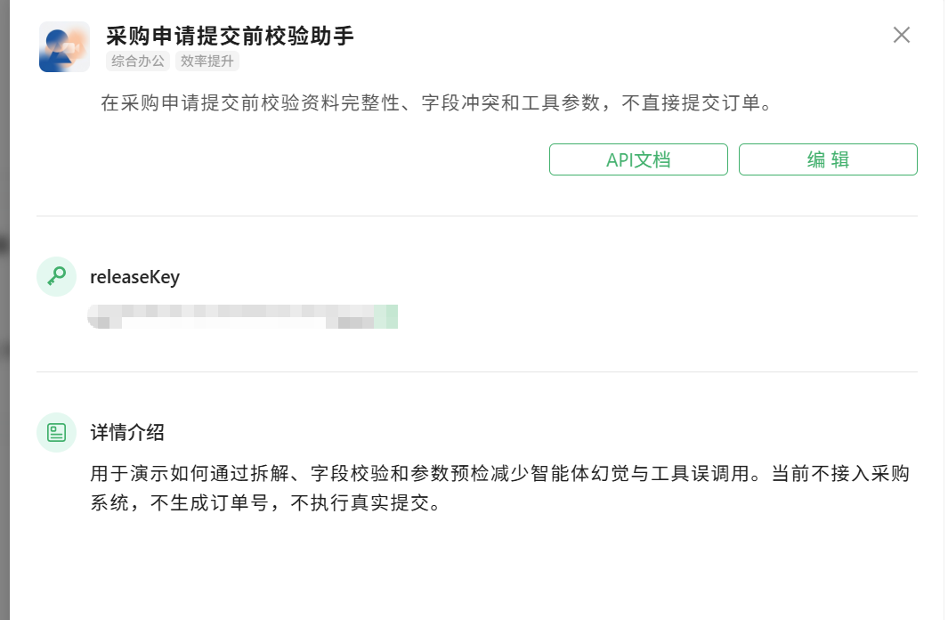
Task: Click the 详情介绍 heading
Action: point(127,433)
